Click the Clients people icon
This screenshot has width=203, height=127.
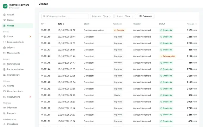(4, 86)
